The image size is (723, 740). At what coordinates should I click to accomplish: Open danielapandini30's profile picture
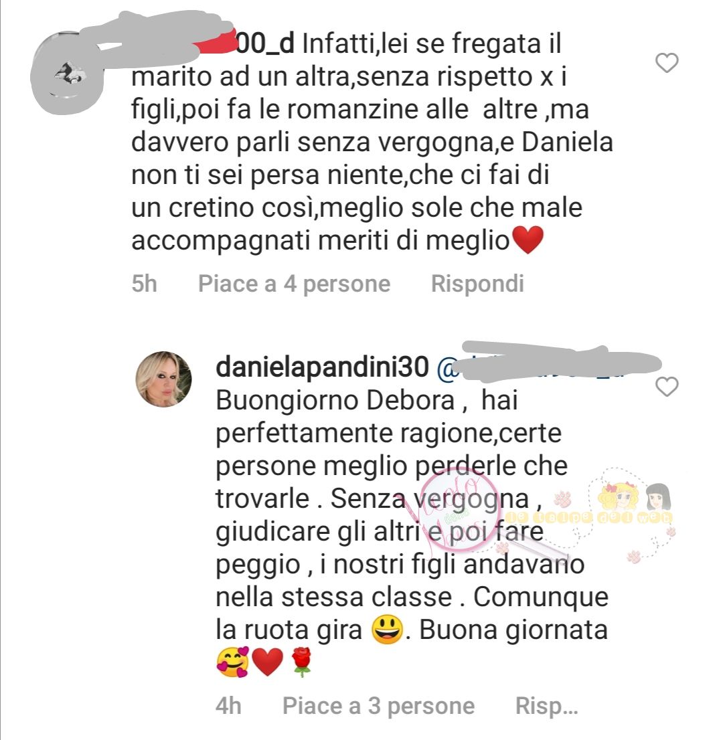coord(164,379)
